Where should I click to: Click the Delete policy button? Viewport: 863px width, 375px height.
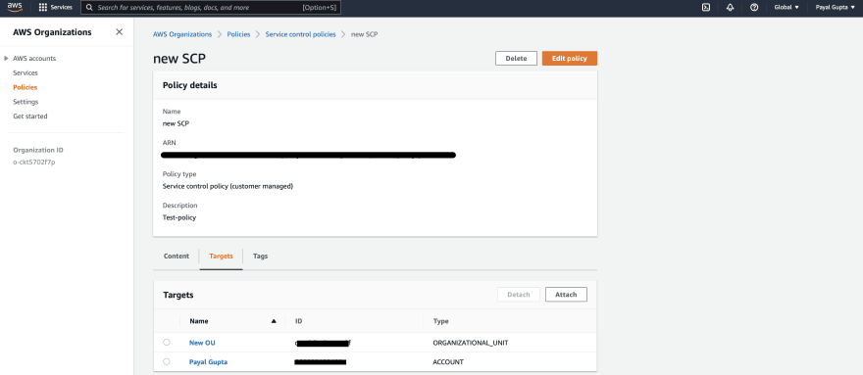[516, 59]
